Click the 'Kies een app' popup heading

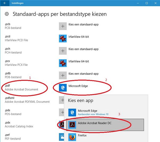(x=81, y=101)
